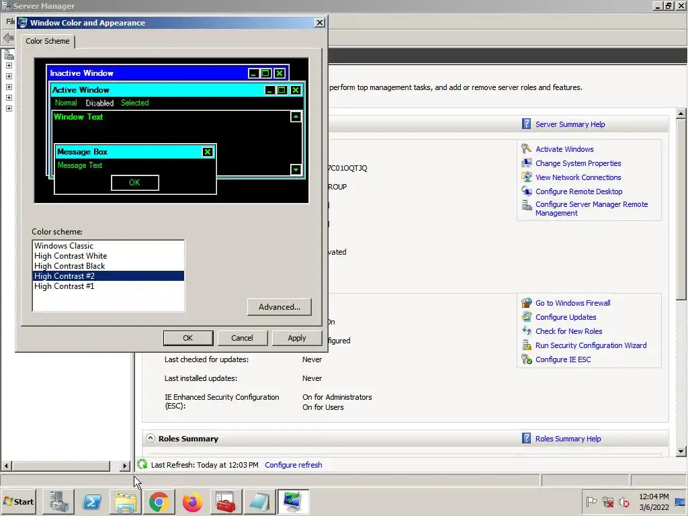Image resolution: width=688 pixels, height=516 pixels.
Task: Open the red toolbox taskbar icon
Action: (226, 501)
